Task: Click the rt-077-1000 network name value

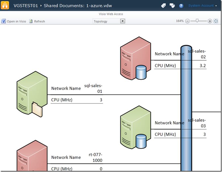Action: [95, 158]
